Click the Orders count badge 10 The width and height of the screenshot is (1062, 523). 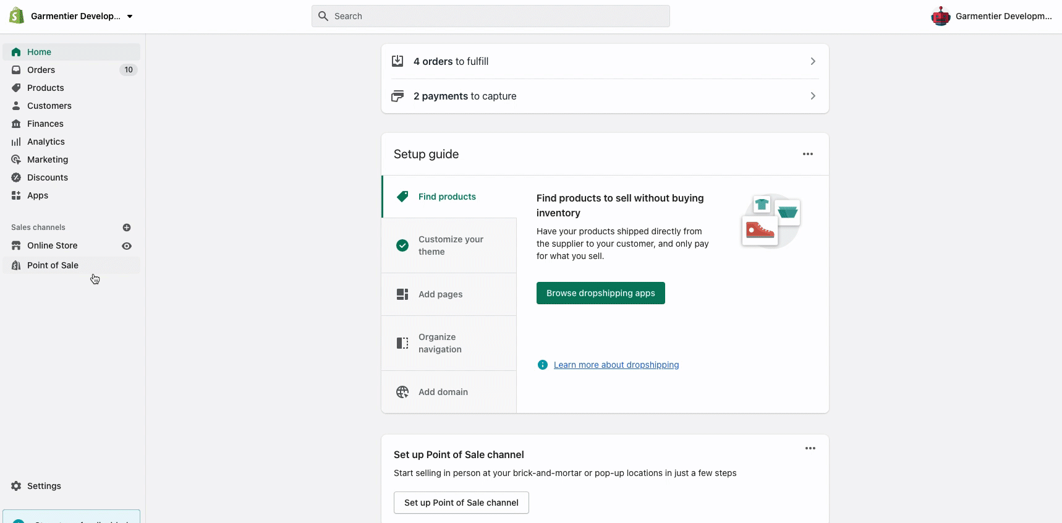(x=129, y=70)
